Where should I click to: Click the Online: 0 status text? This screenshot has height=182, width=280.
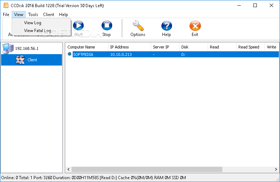coord(10,178)
